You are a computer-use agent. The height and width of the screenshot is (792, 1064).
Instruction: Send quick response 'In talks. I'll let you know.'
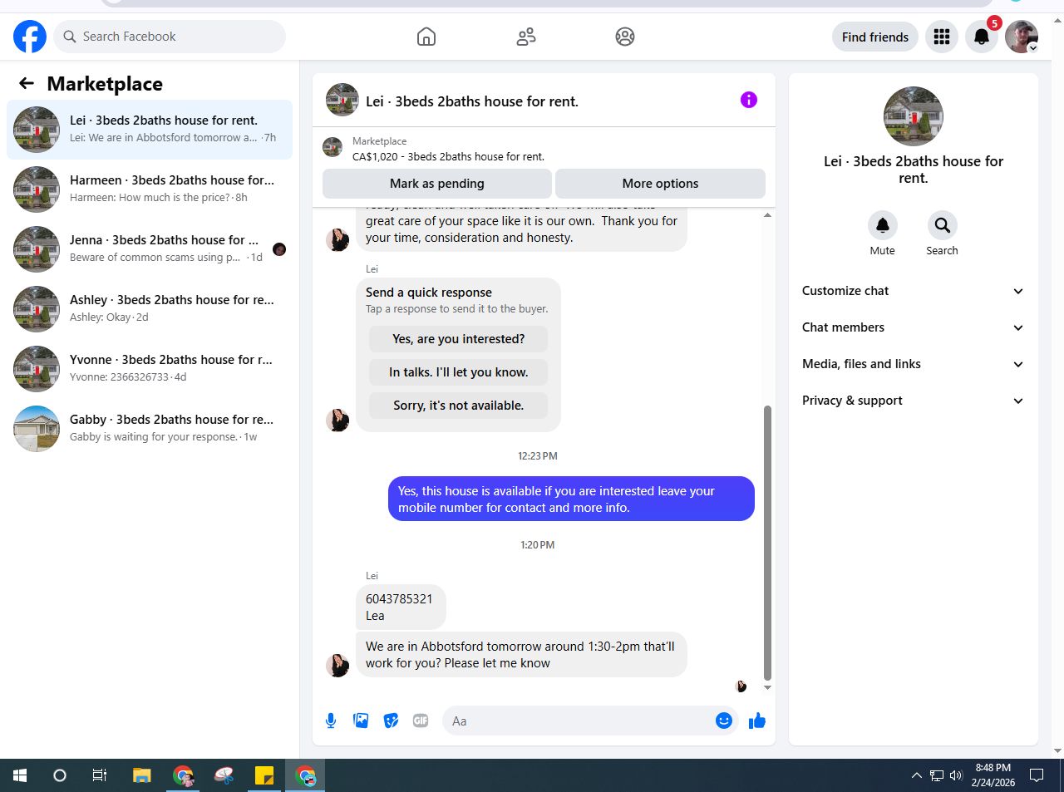[x=458, y=372]
